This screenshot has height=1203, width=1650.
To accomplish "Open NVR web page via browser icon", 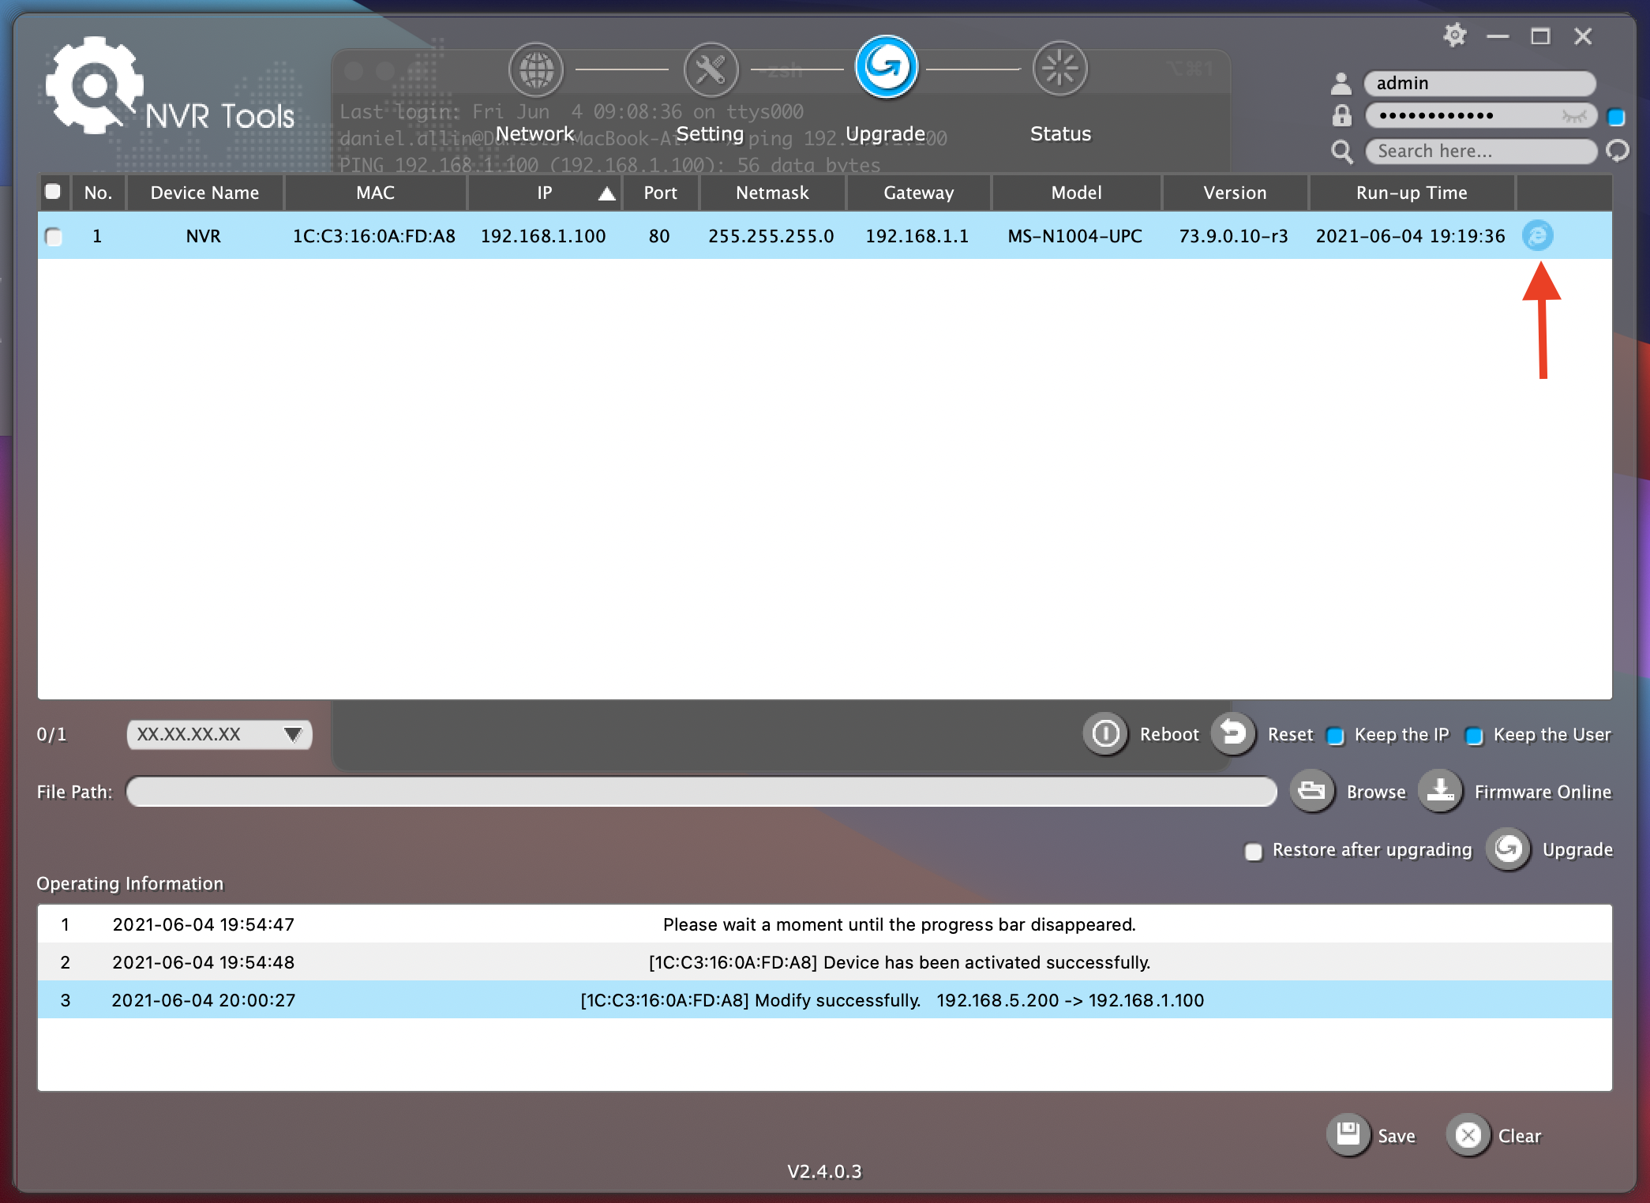I will tap(1537, 236).
